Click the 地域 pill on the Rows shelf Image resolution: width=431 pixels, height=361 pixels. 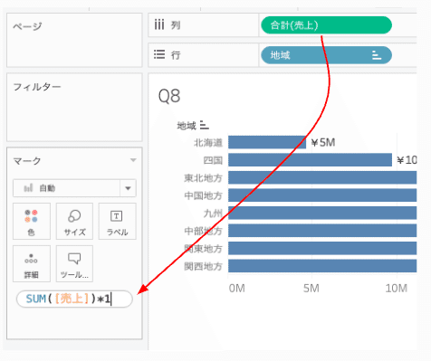coord(326,55)
